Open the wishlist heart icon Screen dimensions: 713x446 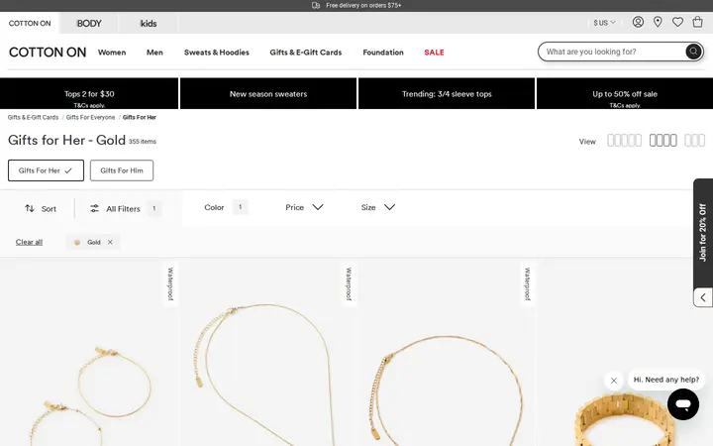coord(677,22)
